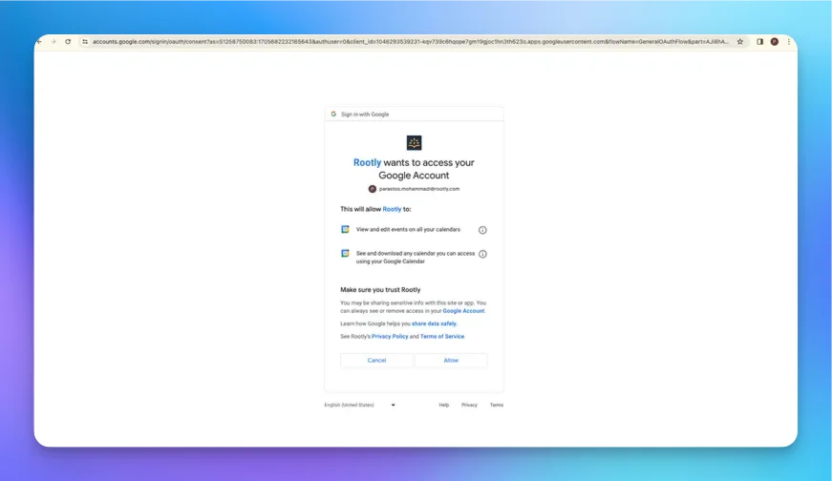The height and width of the screenshot is (481, 832).
Task: Show info for See and download calendar permission
Action: pyautogui.click(x=482, y=254)
